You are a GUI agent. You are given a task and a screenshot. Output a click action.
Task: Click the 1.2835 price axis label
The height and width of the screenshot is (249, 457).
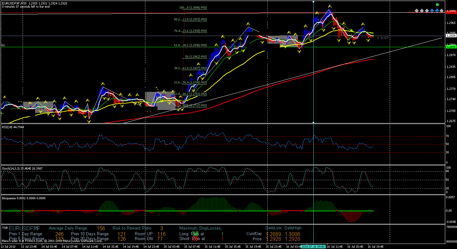pos(451,67)
